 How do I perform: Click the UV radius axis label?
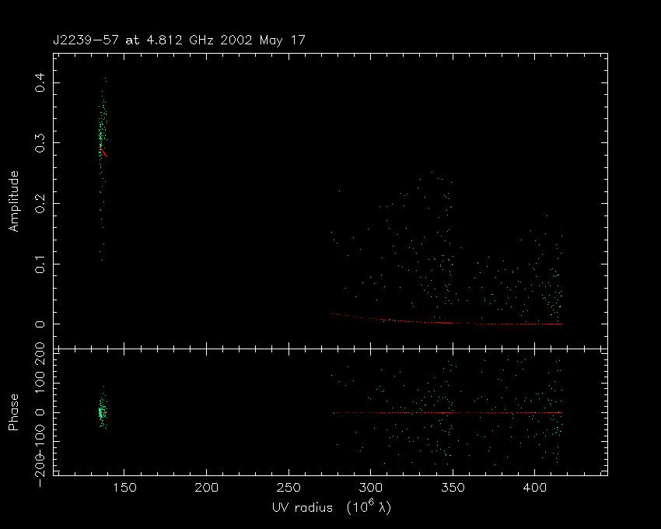[332, 507]
